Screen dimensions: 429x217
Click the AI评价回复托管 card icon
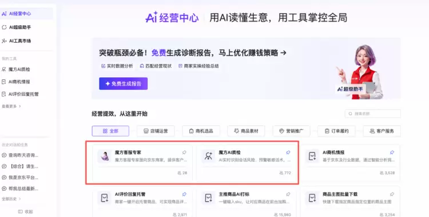(105, 198)
